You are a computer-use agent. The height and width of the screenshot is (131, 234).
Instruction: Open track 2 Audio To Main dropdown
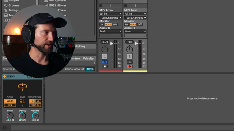135,31
